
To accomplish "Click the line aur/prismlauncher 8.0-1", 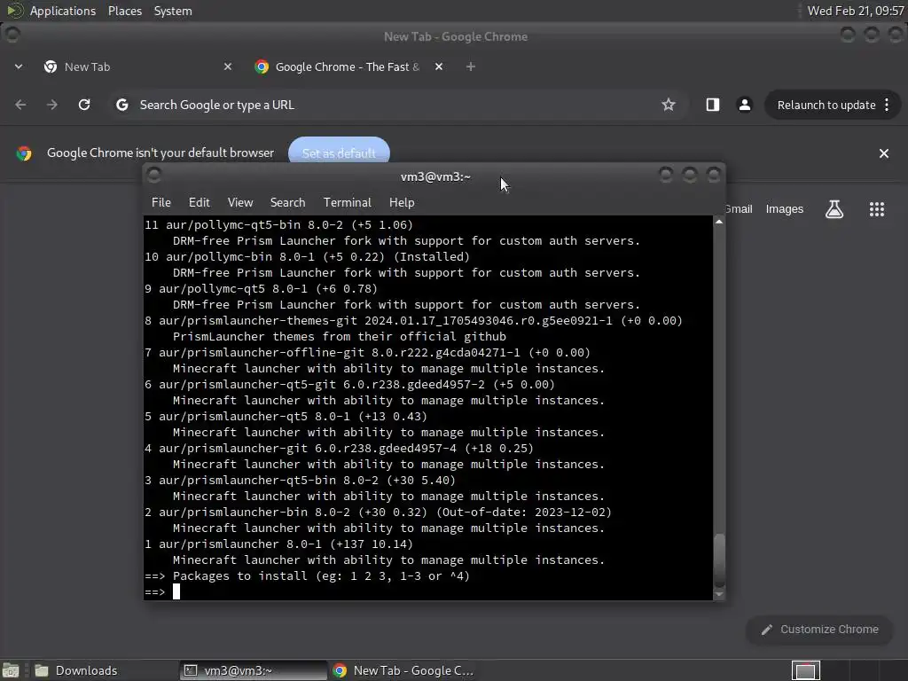I will point(278,544).
